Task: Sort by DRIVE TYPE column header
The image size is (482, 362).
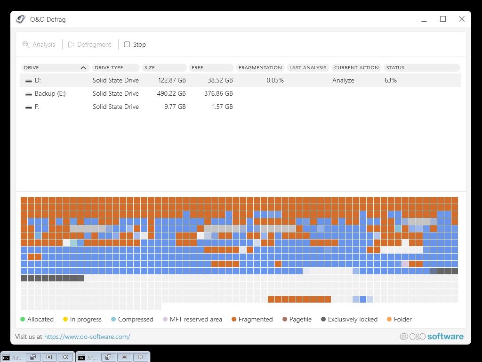Action: 116,68
